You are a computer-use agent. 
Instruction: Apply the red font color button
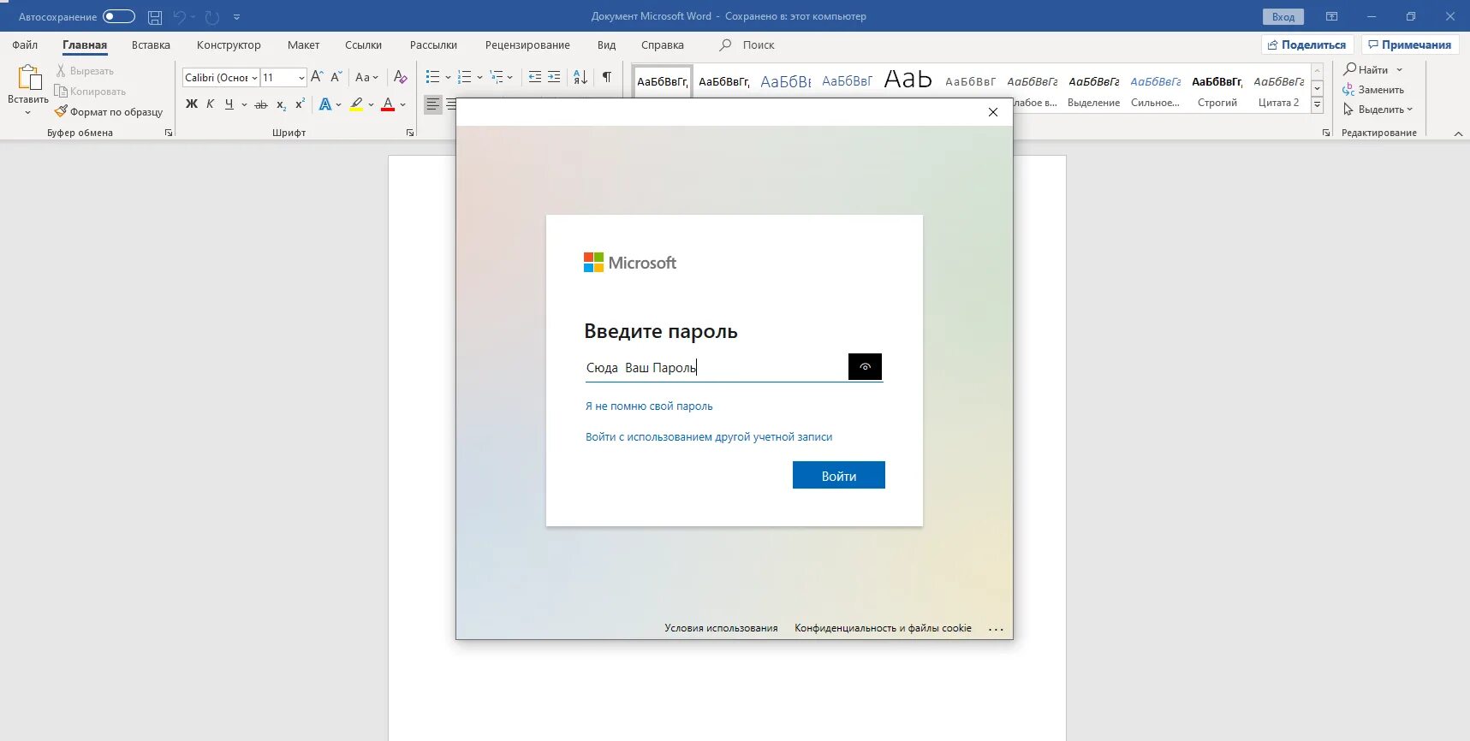(388, 104)
